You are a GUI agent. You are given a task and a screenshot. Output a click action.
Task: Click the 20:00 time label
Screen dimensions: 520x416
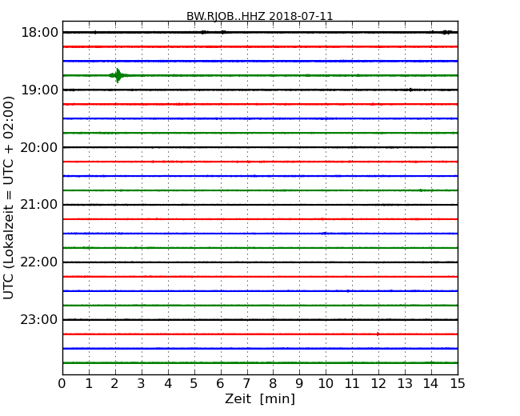(39, 147)
